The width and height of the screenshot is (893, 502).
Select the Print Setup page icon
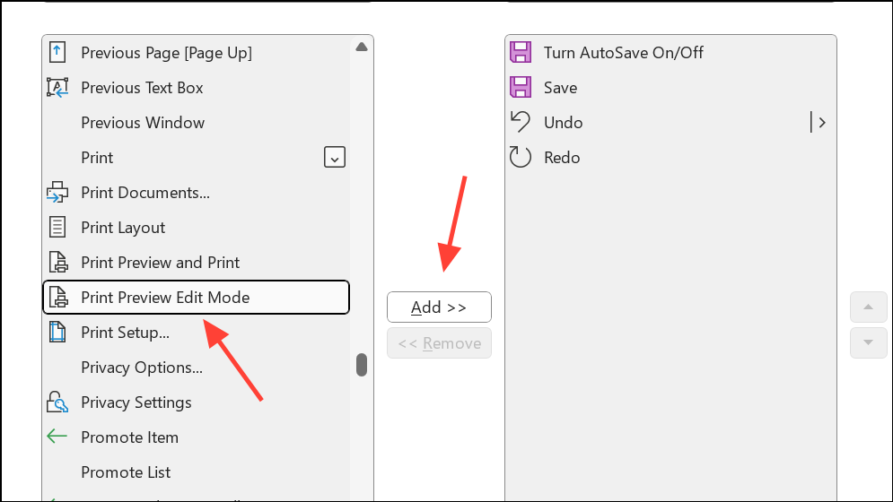pyautogui.click(x=57, y=333)
